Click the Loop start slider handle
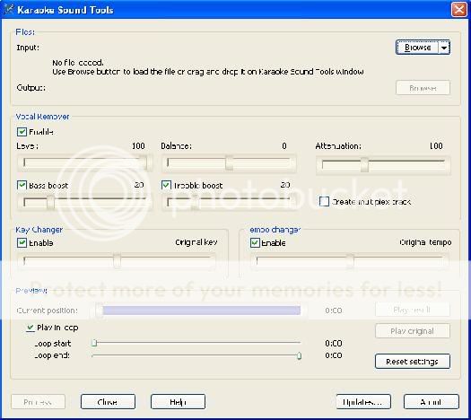471x420 pixels. [x=94, y=343]
